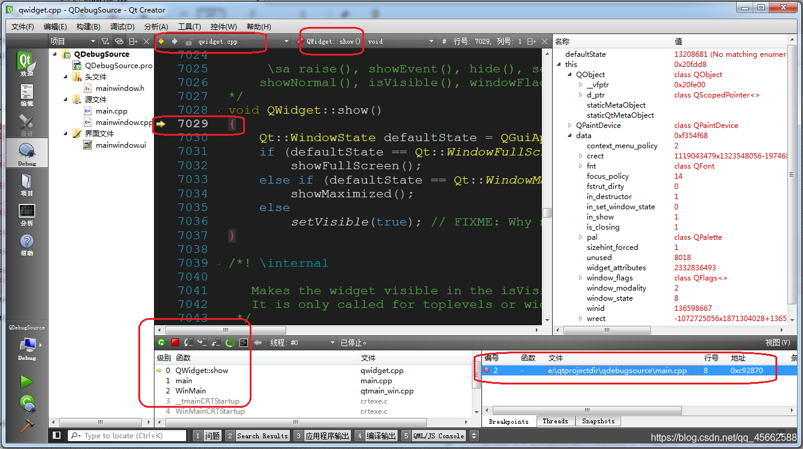803x449 pixels.
Task: Toggle synchronize with editor link icon
Action: point(119,41)
